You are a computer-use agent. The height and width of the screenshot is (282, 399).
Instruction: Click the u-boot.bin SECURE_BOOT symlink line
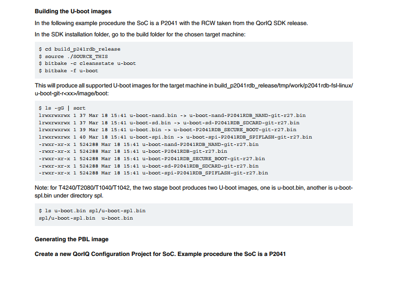click(167, 130)
